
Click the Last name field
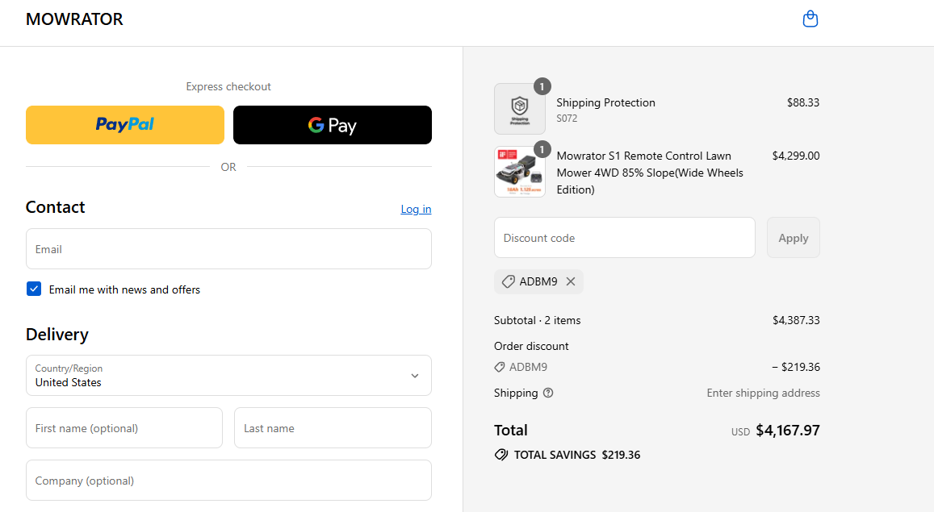pos(333,427)
